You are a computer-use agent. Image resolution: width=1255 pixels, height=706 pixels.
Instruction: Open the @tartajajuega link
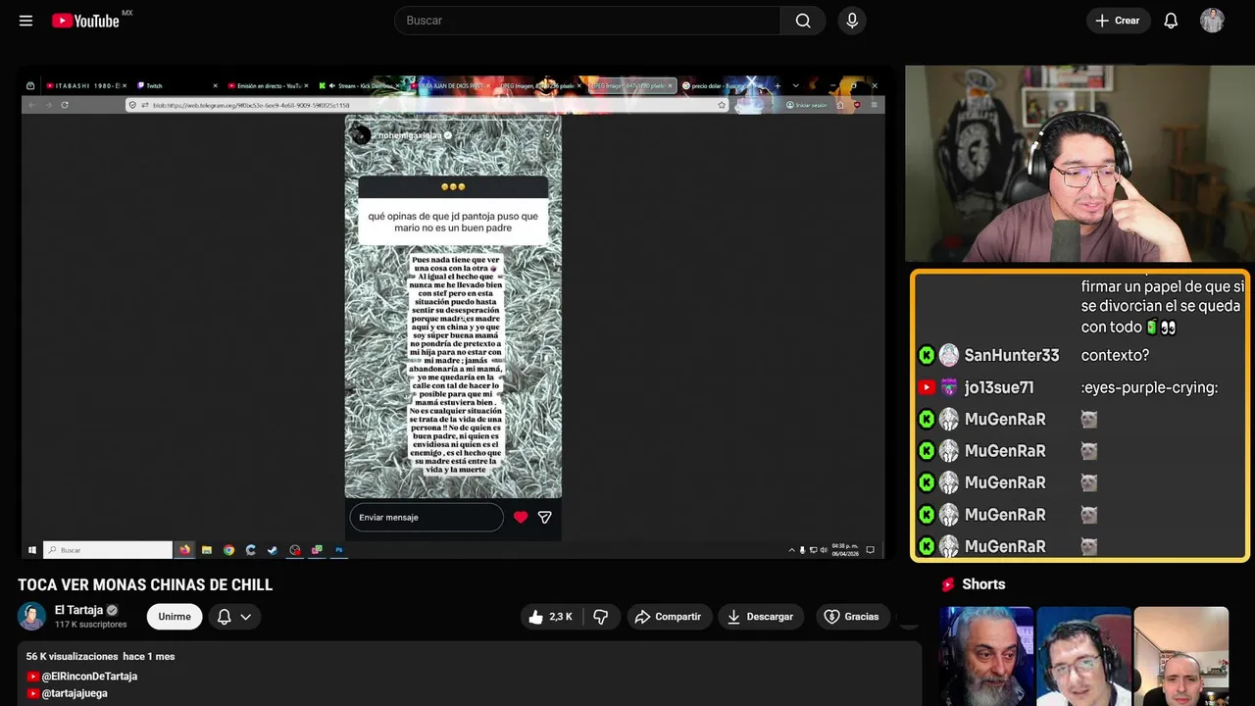coord(75,693)
